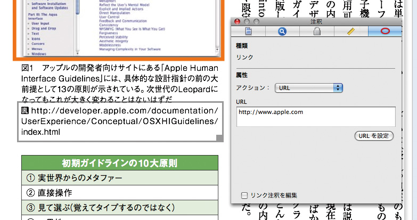Enable the リンク注釈を編集 checkbox
The height and width of the screenshot is (220, 417).
244,195
